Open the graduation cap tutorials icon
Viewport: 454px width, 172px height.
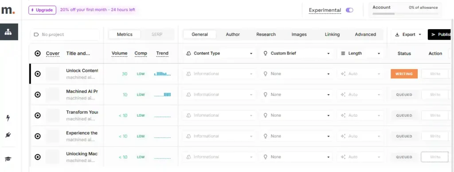8,159
